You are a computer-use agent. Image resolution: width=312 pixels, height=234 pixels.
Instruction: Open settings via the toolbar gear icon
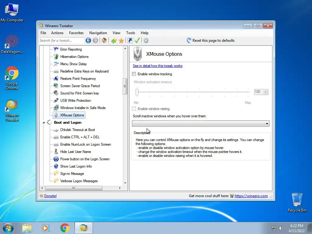[146, 41]
